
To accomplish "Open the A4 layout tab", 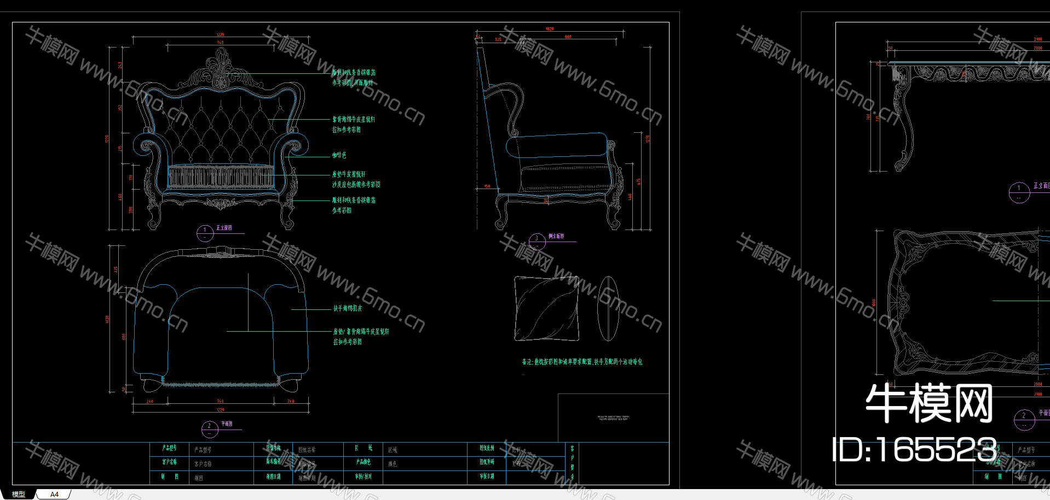I will tap(54, 494).
